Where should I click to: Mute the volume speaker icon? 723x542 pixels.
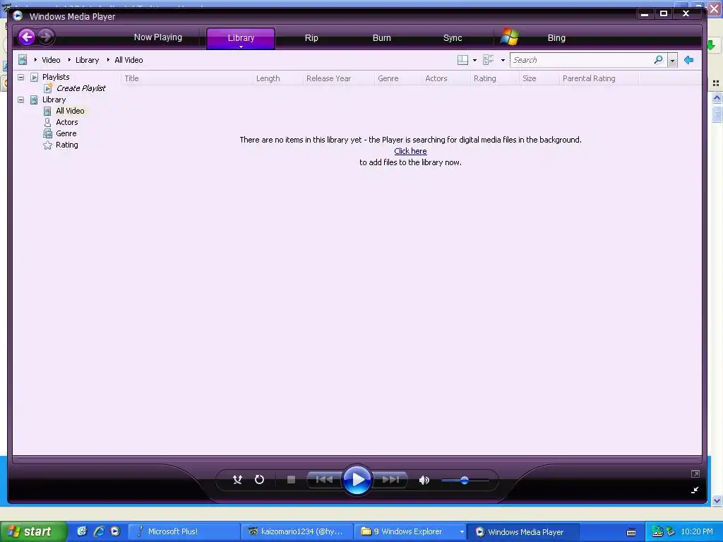click(424, 480)
